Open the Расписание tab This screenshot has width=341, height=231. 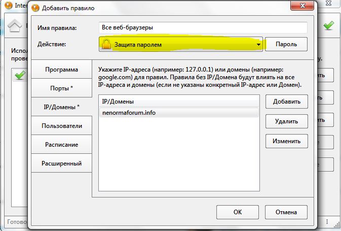[61, 145]
